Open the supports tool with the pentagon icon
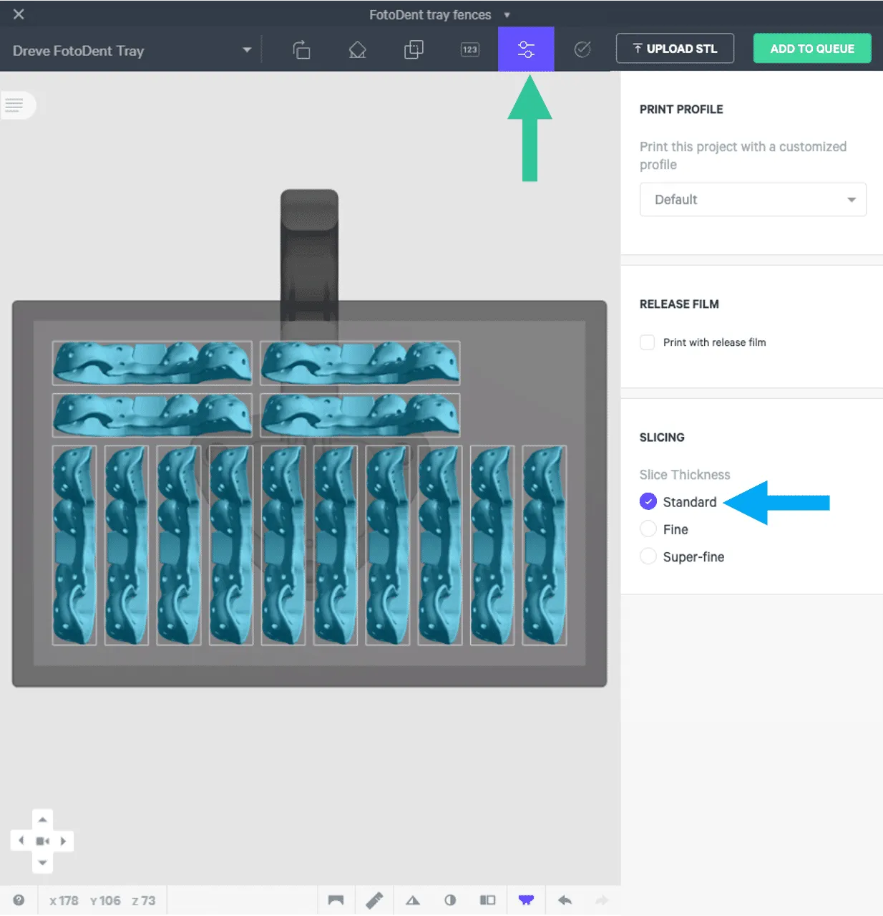The height and width of the screenshot is (916, 883). (x=357, y=49)
